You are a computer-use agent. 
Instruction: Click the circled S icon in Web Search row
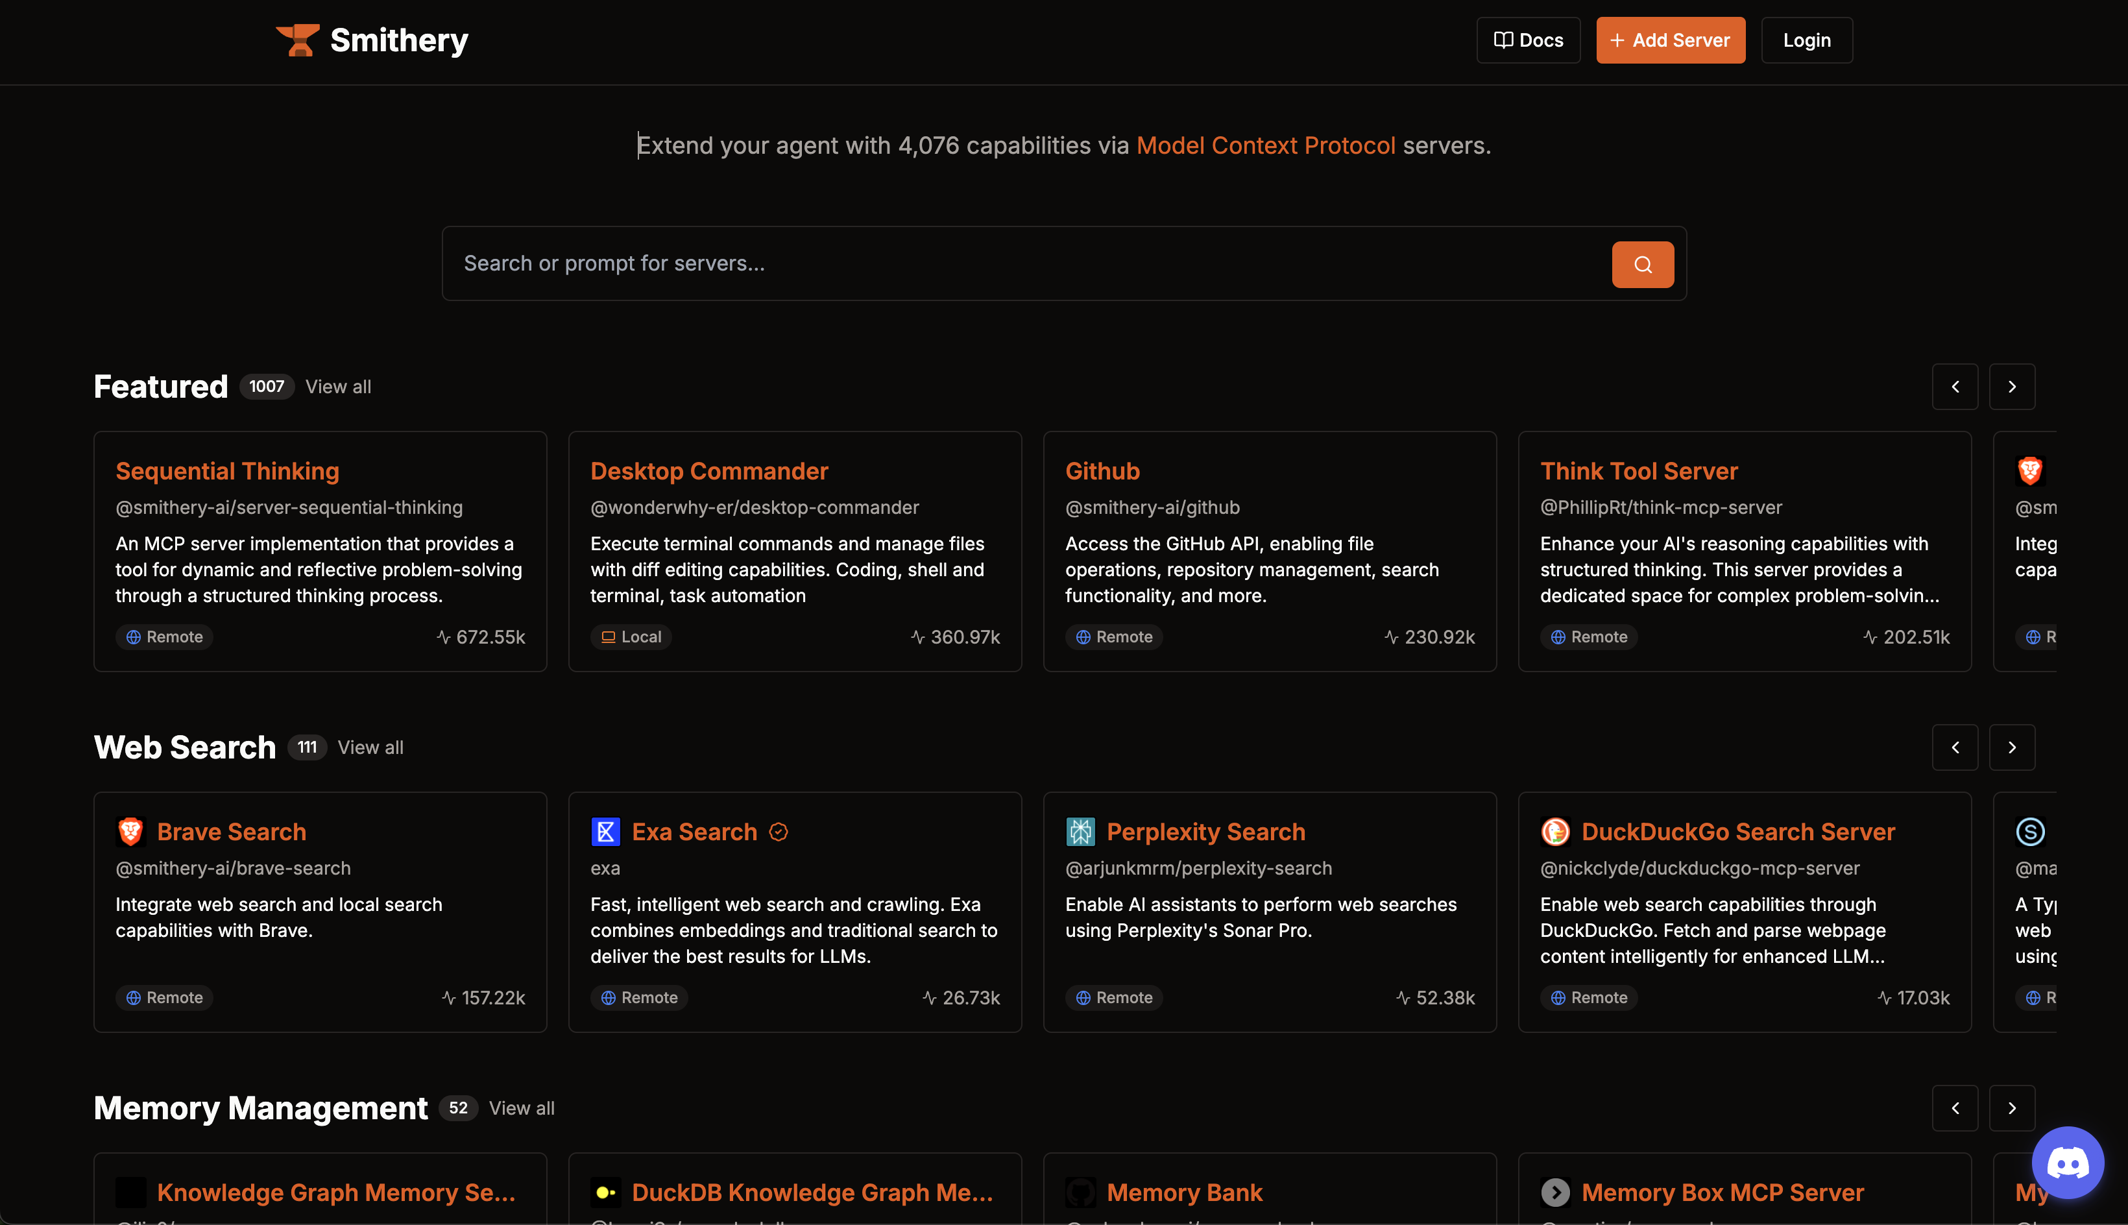pos(2031,832)
